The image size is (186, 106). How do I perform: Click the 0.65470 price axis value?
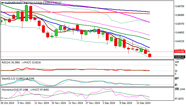[180, 24]
